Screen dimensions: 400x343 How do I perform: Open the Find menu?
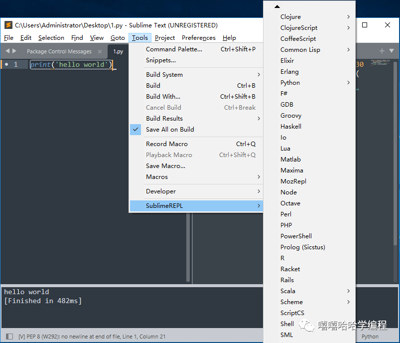(x=77, y=38)
